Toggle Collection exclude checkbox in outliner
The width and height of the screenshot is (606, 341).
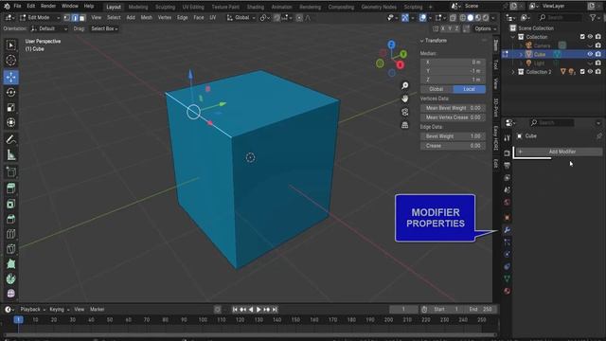tap(582, 37)
